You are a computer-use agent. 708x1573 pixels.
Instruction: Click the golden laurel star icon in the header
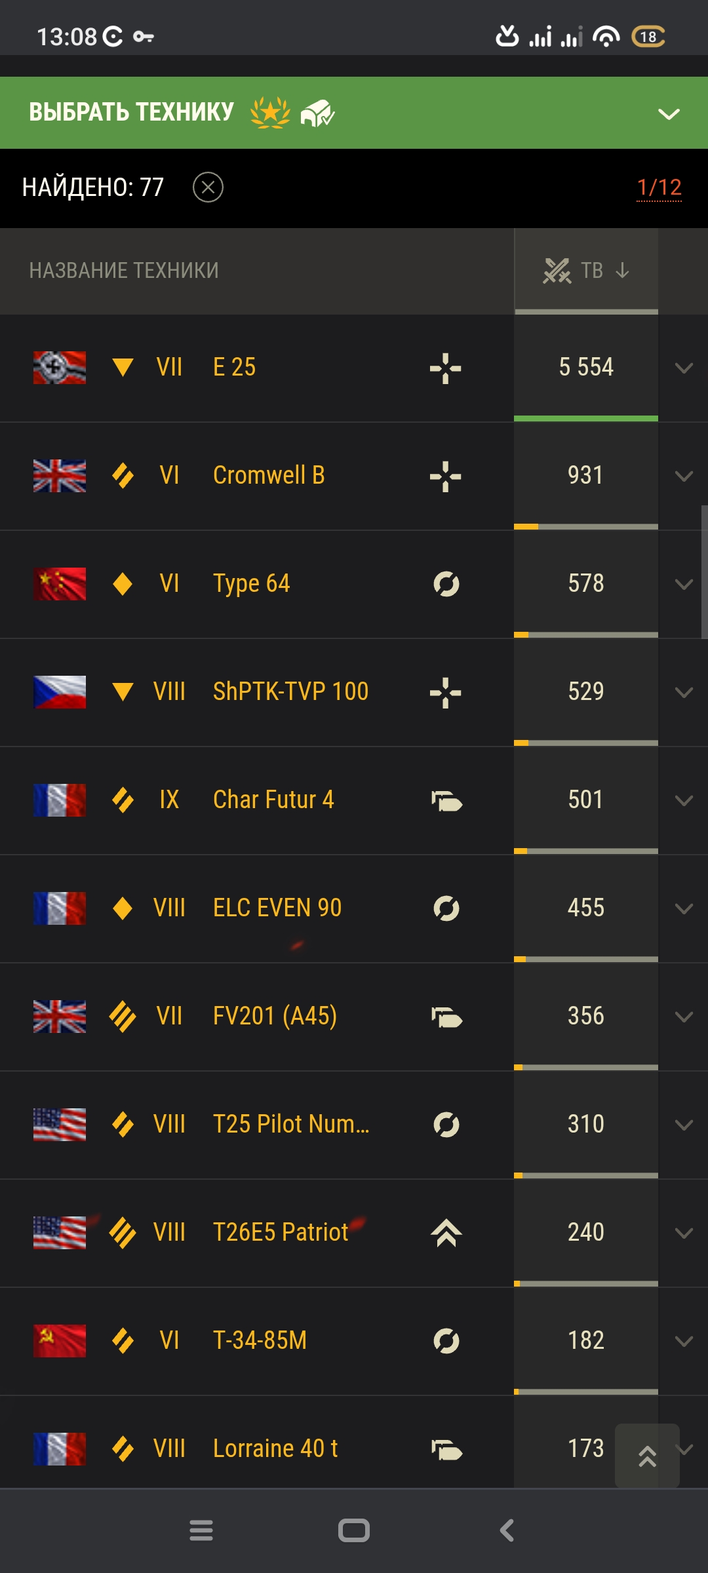pyautogui.click(x=270, y=113)
